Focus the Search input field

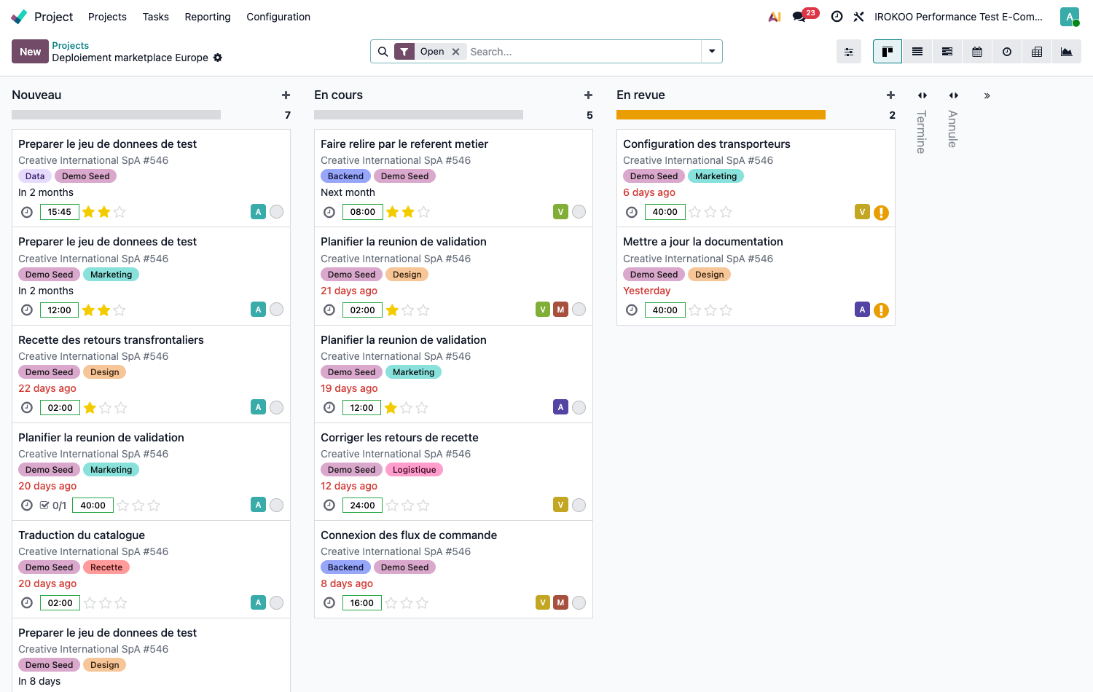(x=584, y=52)
